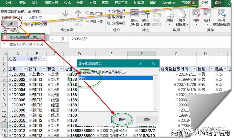Open the 性别 column filter dropdown
This screenshot has height=140, width=234.
click(212, 69)
